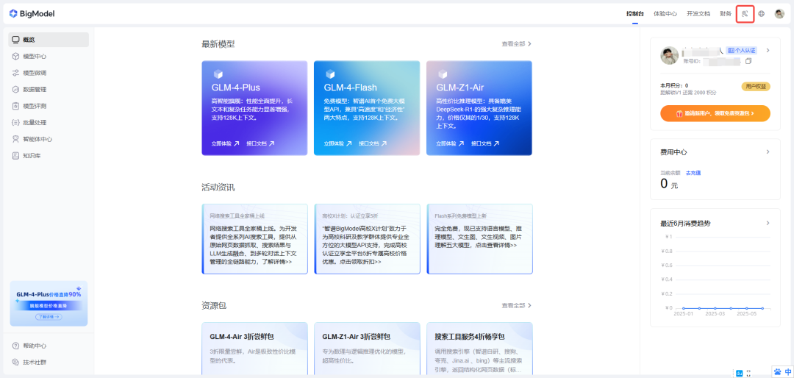Open 模型中心 in the sidebar
794x378 pixels.
[x=35, y=56]
